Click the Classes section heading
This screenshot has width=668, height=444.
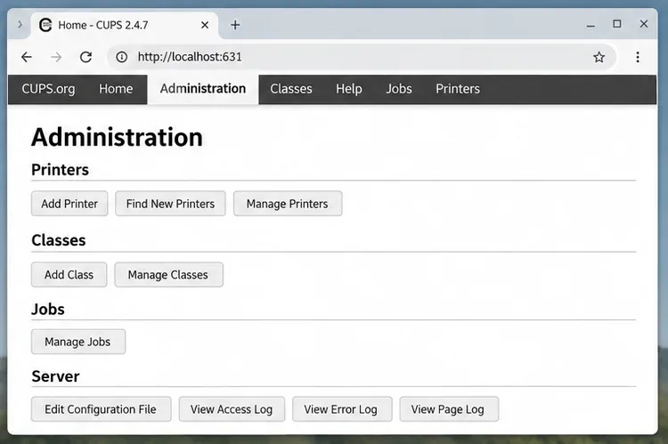click(x=59, y=240)
